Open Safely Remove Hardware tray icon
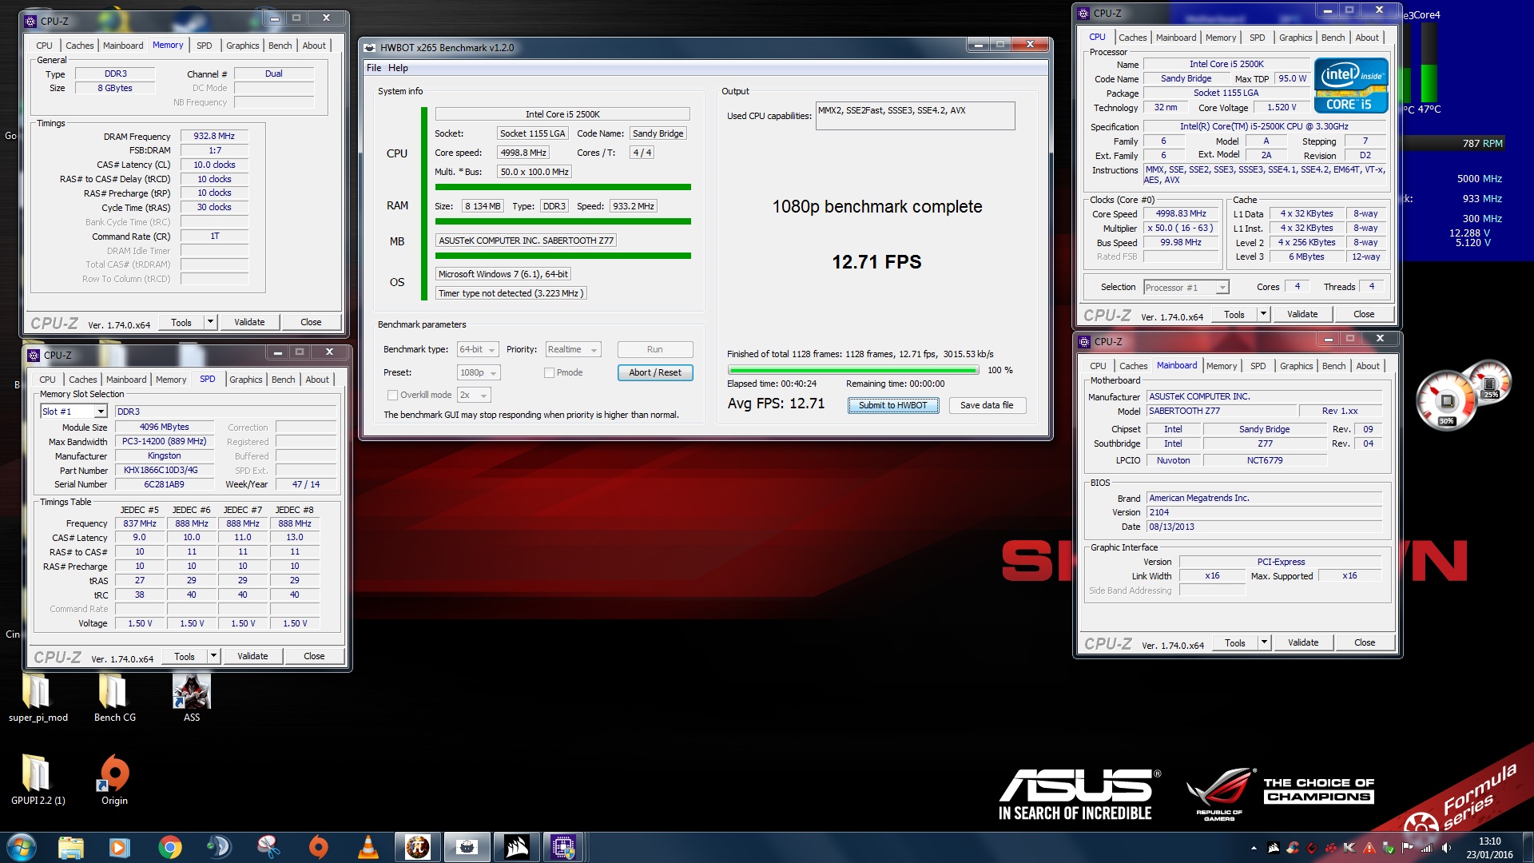The width and height of the screenshot is (1534, 863). pyautogui.click(x=1389, y=848)
